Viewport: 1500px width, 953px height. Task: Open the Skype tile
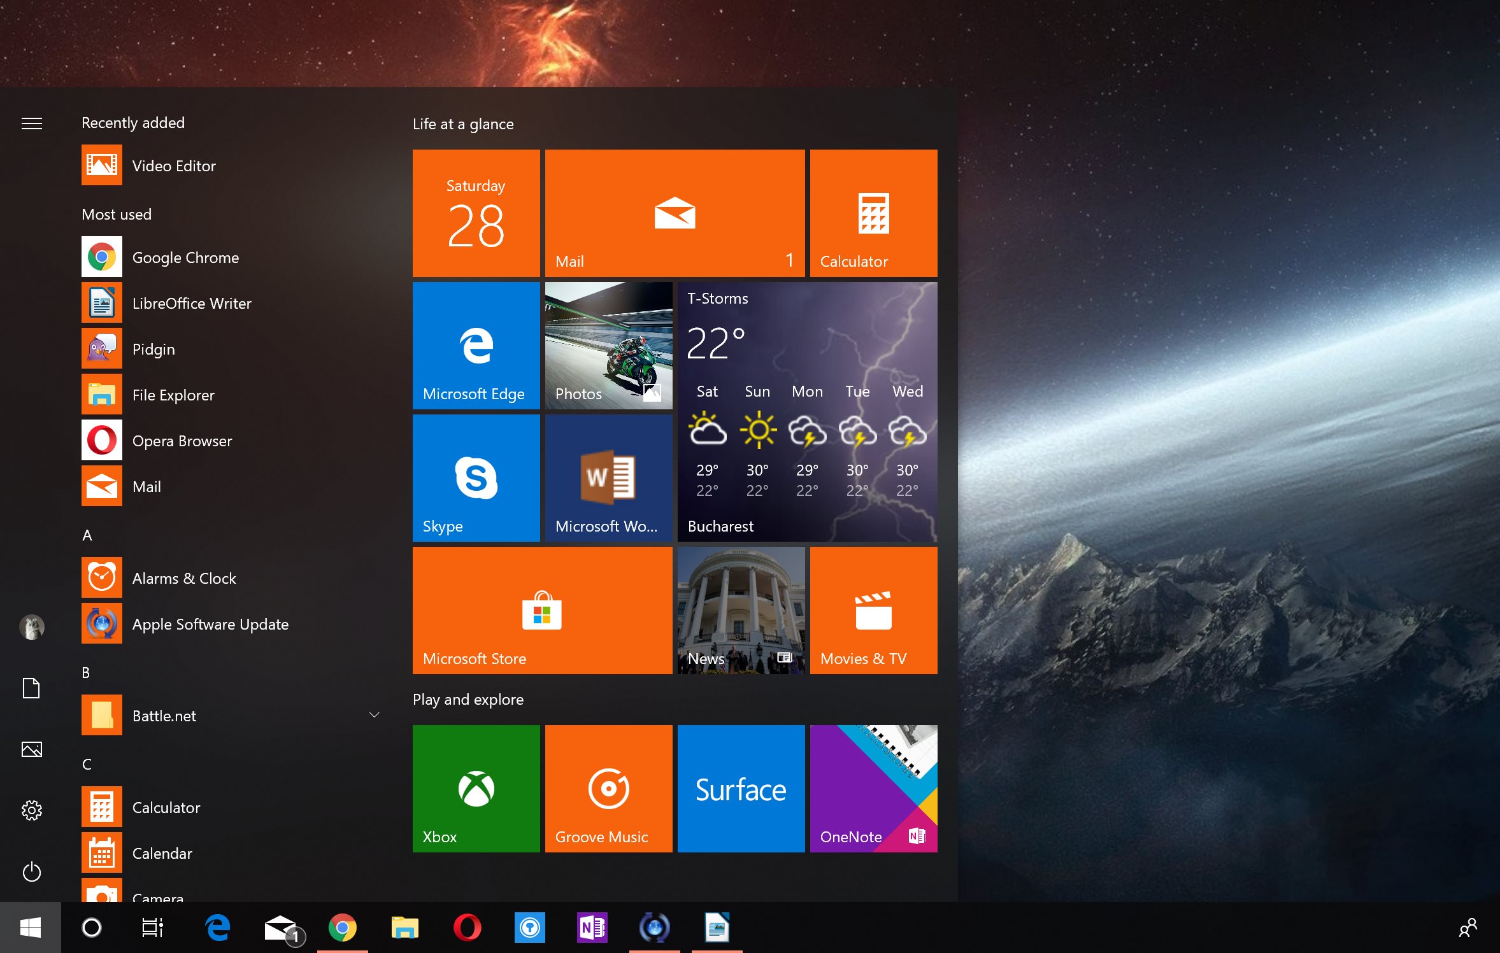476,477
